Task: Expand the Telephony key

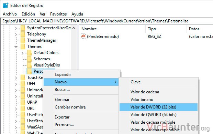Action: pyautogui.click(x=16, y=34)
